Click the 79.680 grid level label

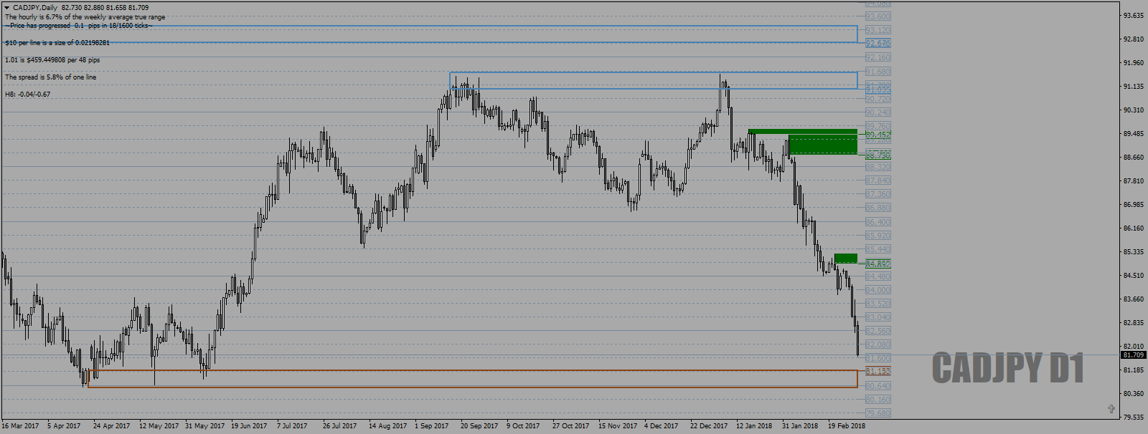pos(878,413)
